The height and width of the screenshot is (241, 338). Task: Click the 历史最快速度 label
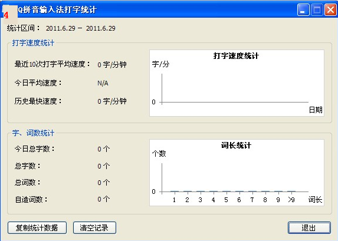coord(38,101)
